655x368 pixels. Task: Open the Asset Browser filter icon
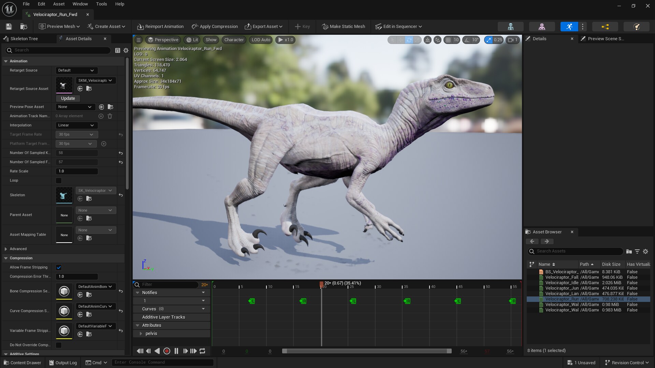[x=637, y=251]
